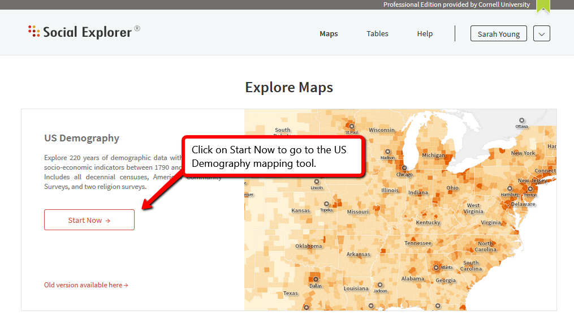
Task: Open the Help menu item
Action: pos(425,34)
